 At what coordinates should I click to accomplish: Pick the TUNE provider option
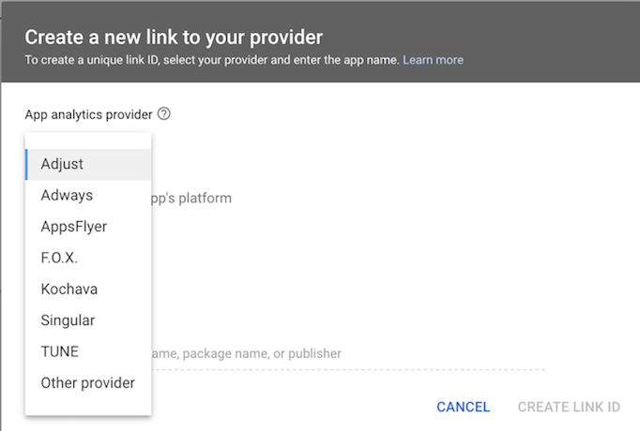[x=88, y=351]
